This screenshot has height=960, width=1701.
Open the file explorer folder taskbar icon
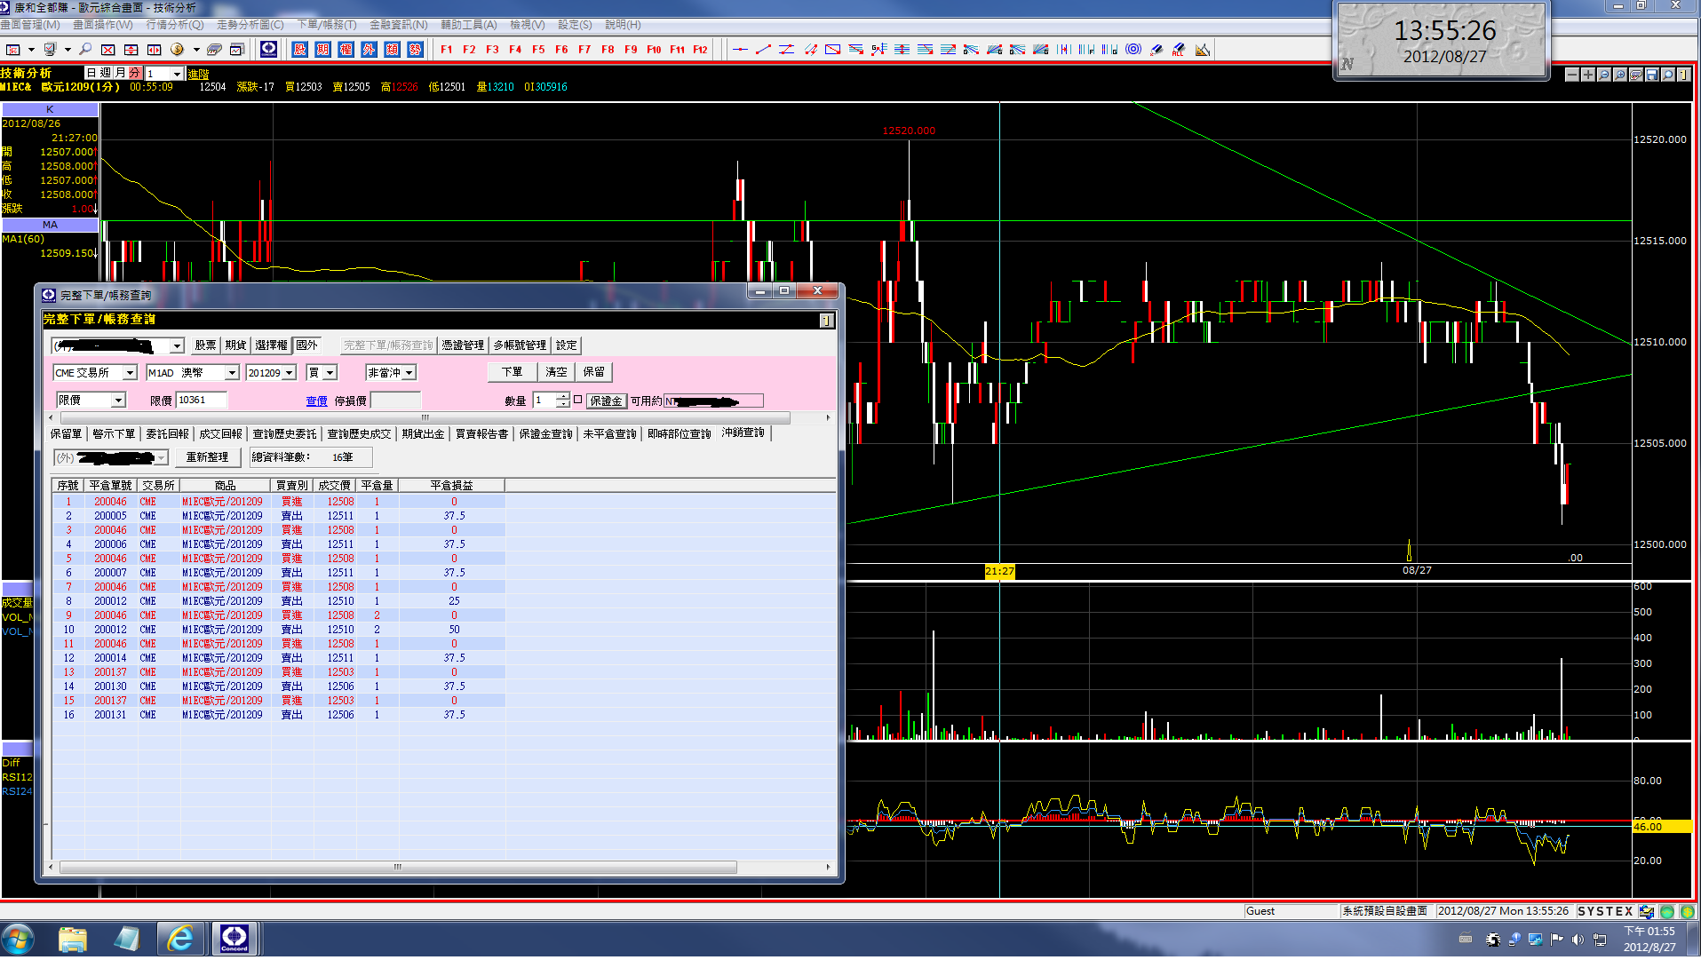pyautogui.click(x=73, y=938)
